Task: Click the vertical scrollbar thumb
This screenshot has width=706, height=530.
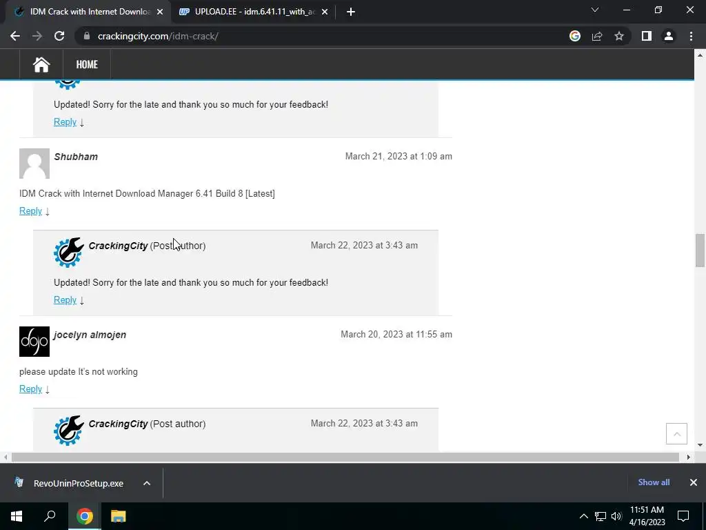Action: coord(700,251)
